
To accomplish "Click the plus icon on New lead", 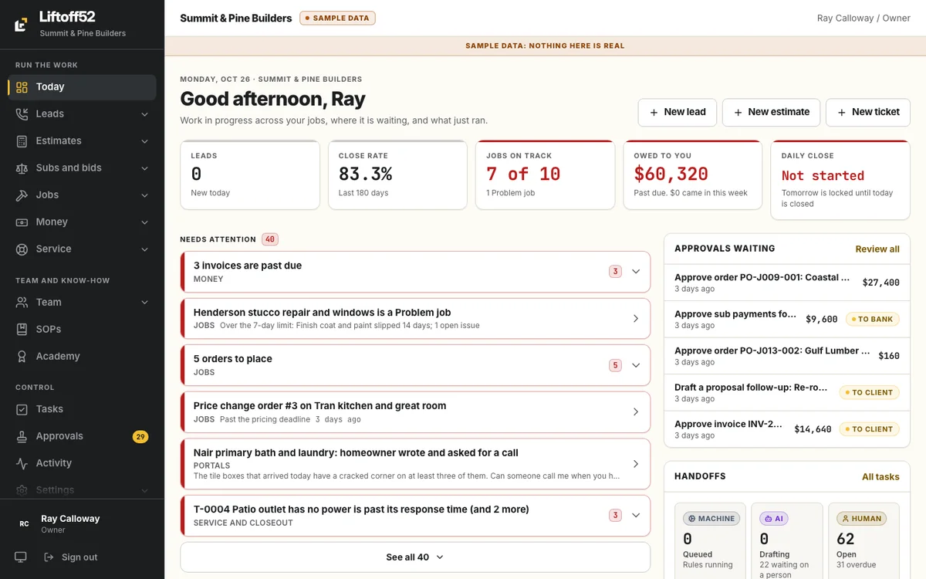I will tap(654, 113).
